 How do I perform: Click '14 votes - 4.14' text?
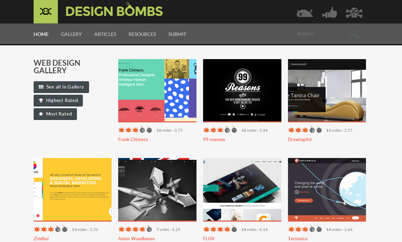coord(254,230)
